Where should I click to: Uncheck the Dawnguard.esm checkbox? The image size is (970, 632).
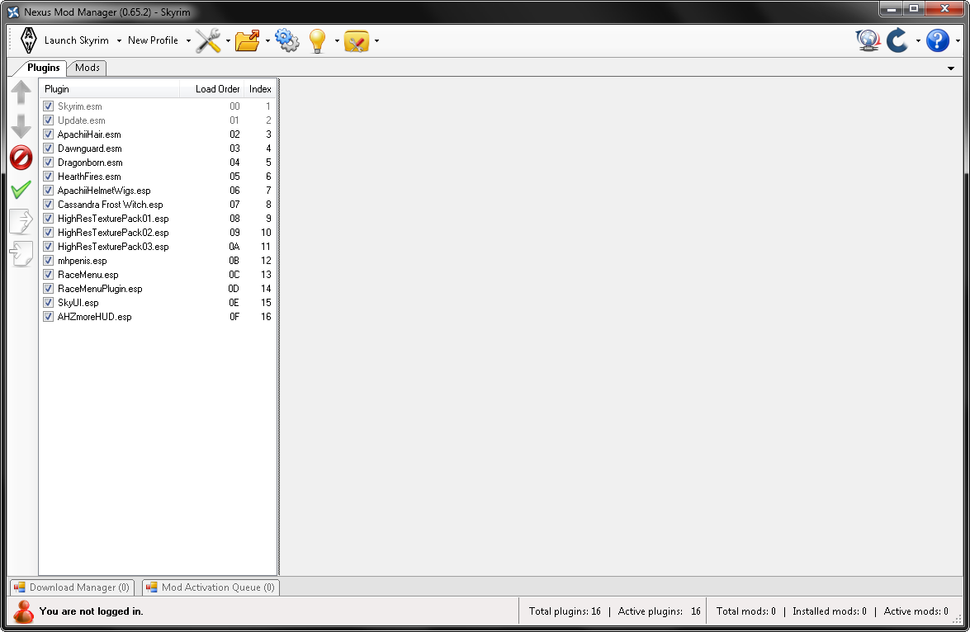click(48, 149)
